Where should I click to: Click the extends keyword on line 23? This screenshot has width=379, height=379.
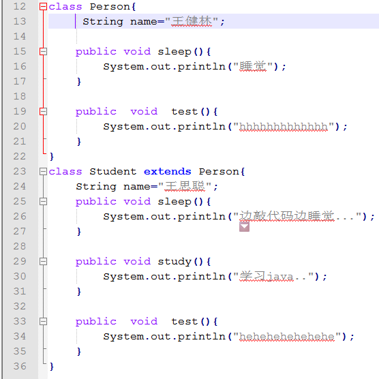click(168, 172)
